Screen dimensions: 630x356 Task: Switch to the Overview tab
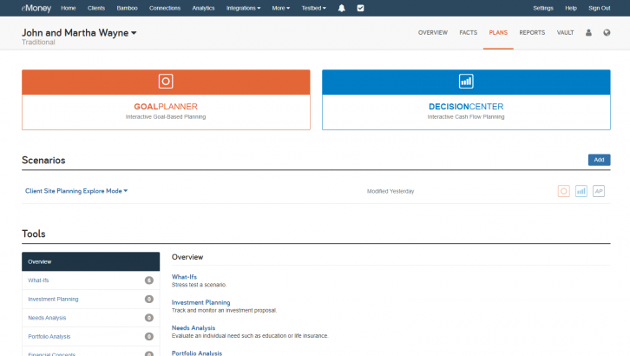[x=433, y=32]
